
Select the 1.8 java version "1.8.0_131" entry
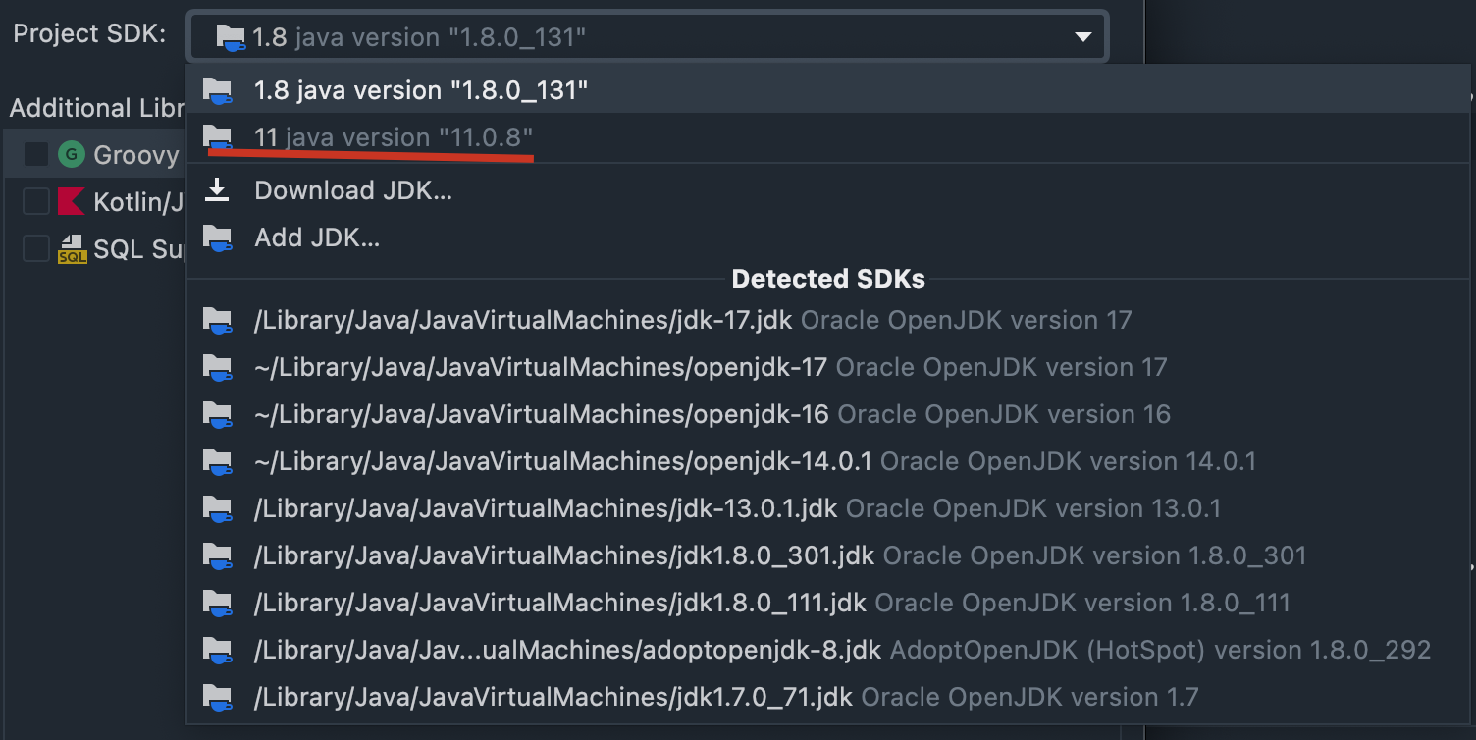[421, 90]
